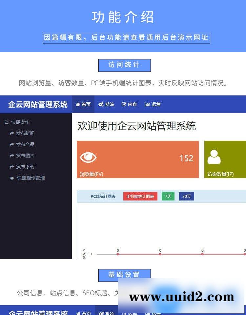The width and height of the screenshot is (246, 315).
Task: Click the 基础设置 heading button
Action: [x=125, y=275]
